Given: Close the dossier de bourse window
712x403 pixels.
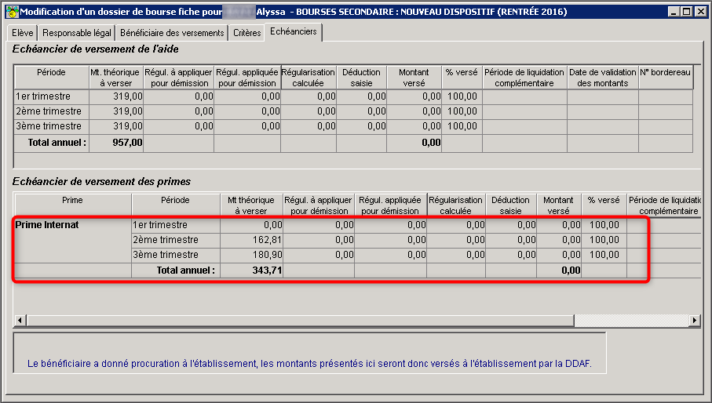Looking at the screenshot, I should click(700, 12).
